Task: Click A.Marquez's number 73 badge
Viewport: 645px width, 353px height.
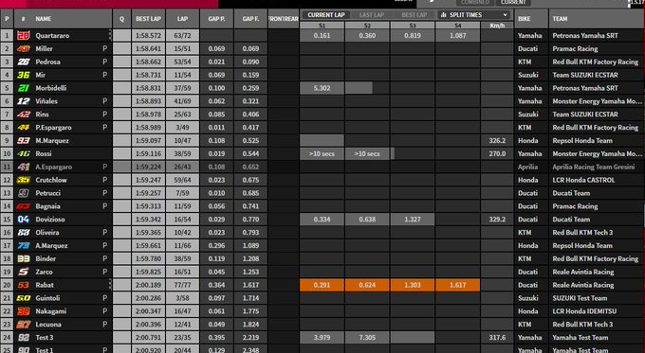Action: click(x=24, y=245)
